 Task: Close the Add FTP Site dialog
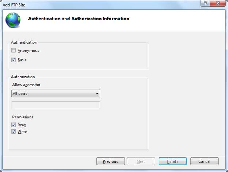tap(218, 3)
